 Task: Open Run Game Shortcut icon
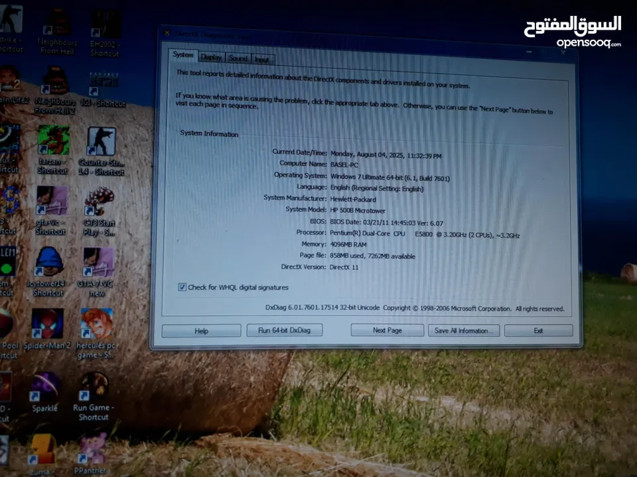[94, 397]
